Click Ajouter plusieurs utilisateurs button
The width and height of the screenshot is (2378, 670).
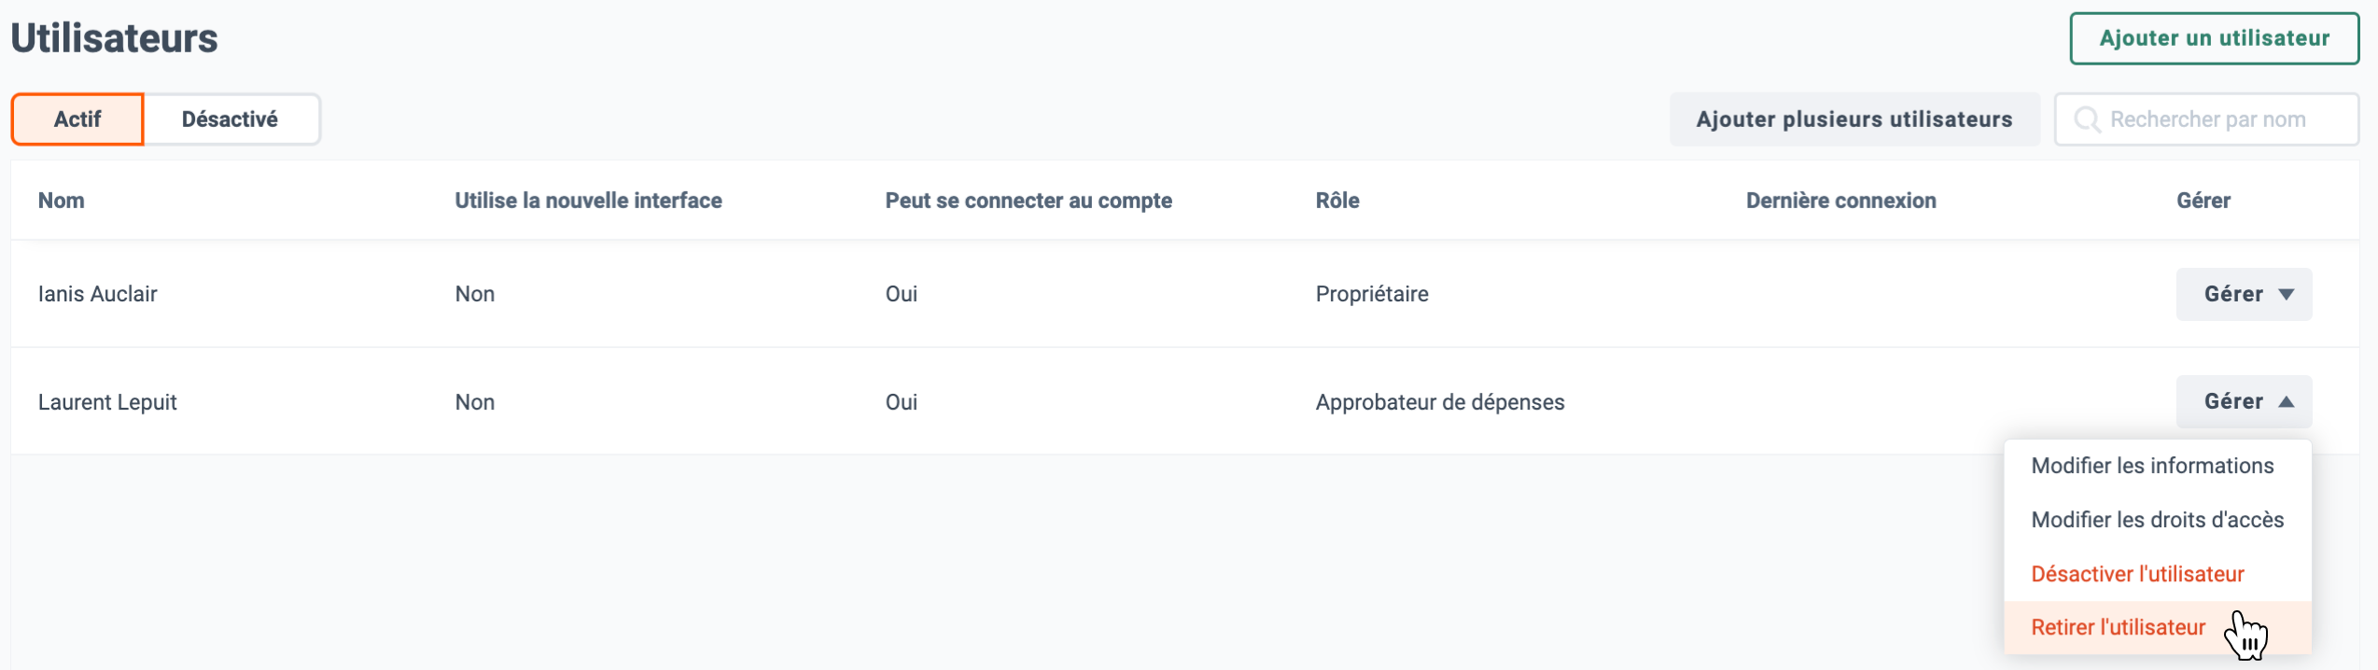(x=1853, y=119)
